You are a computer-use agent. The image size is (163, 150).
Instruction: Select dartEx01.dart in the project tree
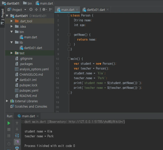pos(33,48)
